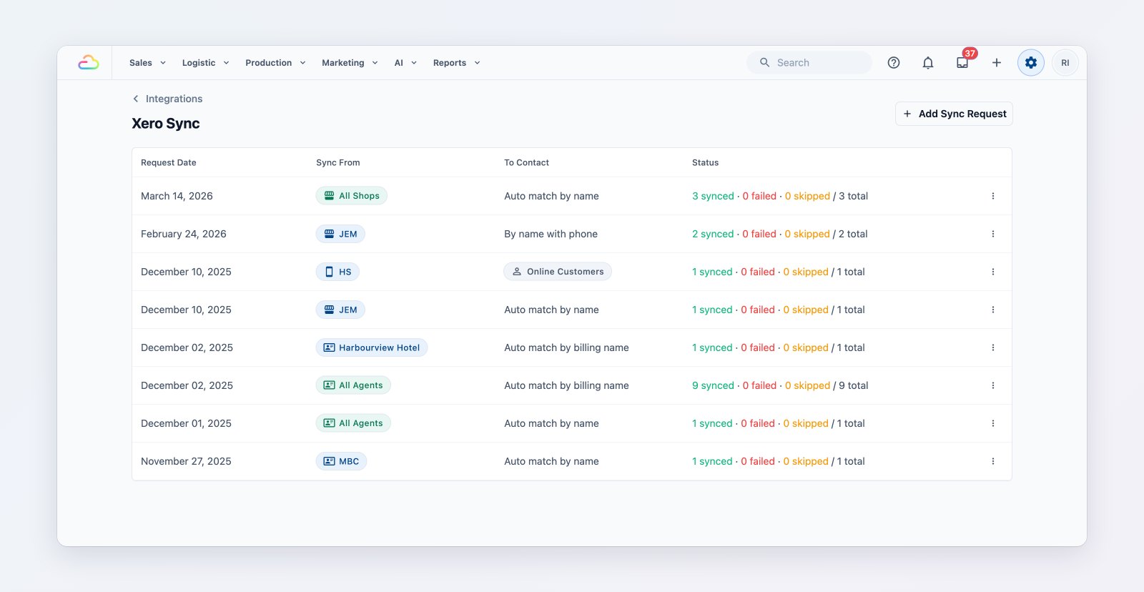Screen dimensions: 1144x592
Task: Click "3 synced" status text
Action: [x=714, y=196]
